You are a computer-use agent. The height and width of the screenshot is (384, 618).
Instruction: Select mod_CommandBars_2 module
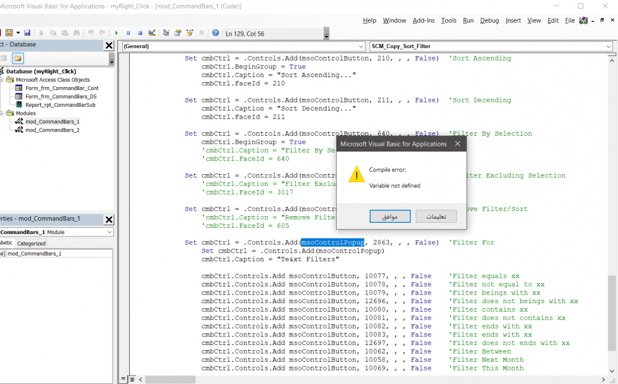53,130
